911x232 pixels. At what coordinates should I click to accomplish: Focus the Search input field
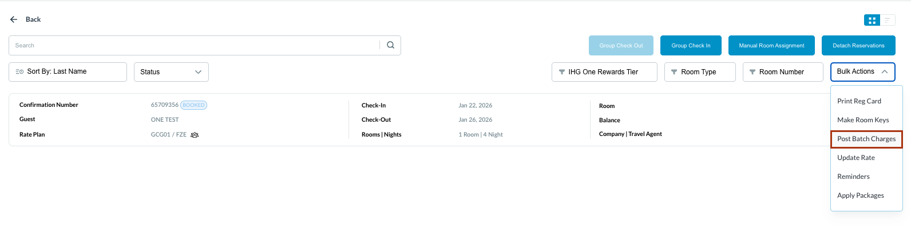point(195,46)
